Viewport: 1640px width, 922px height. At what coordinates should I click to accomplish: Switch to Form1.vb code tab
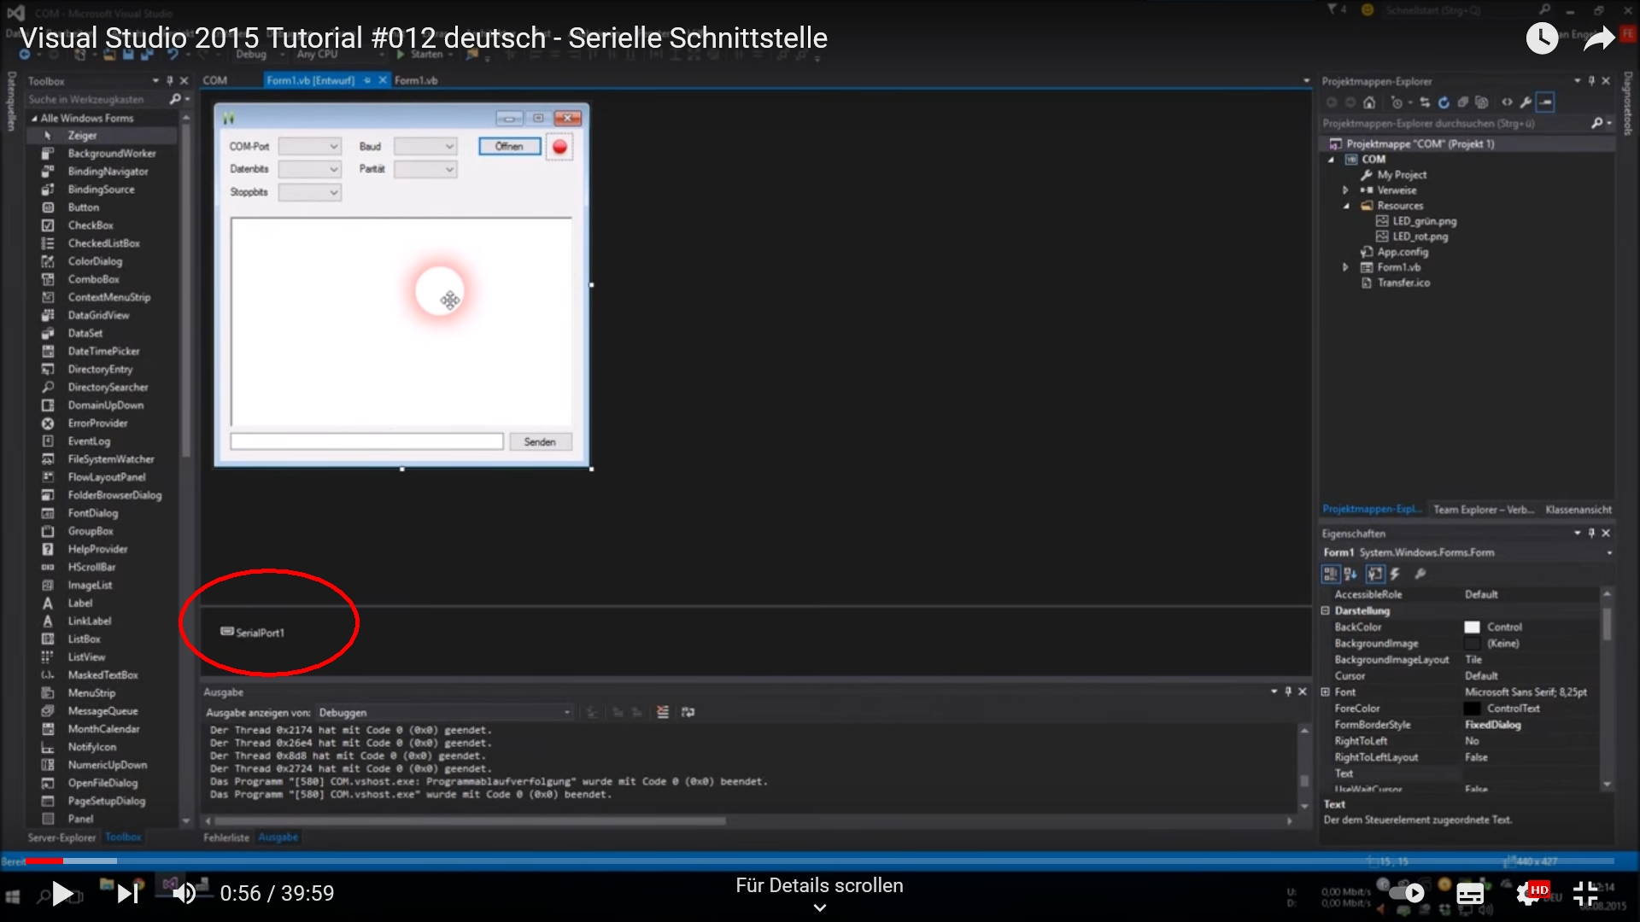(416, 80)
